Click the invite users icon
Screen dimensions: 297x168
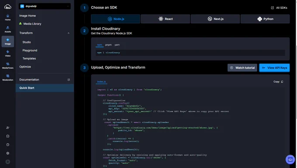[7, 128]
